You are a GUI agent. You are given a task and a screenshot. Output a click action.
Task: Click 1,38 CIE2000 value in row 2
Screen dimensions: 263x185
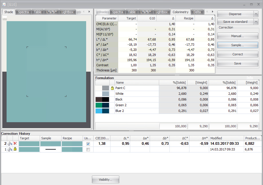click(102, 144)
